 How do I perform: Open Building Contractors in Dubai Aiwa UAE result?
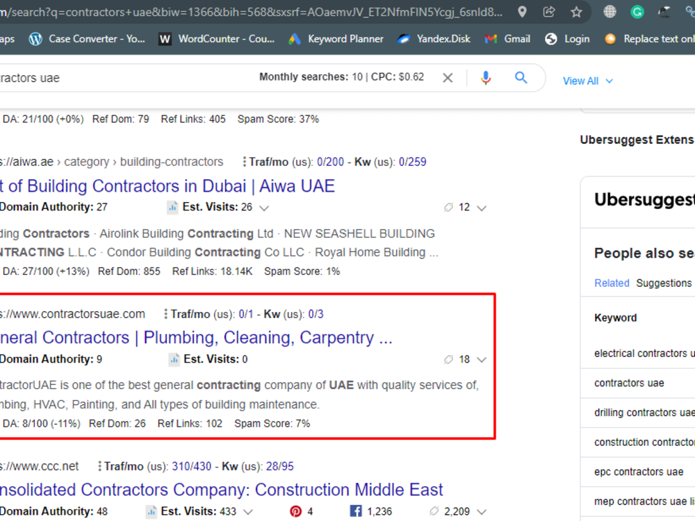coord(167,186)
